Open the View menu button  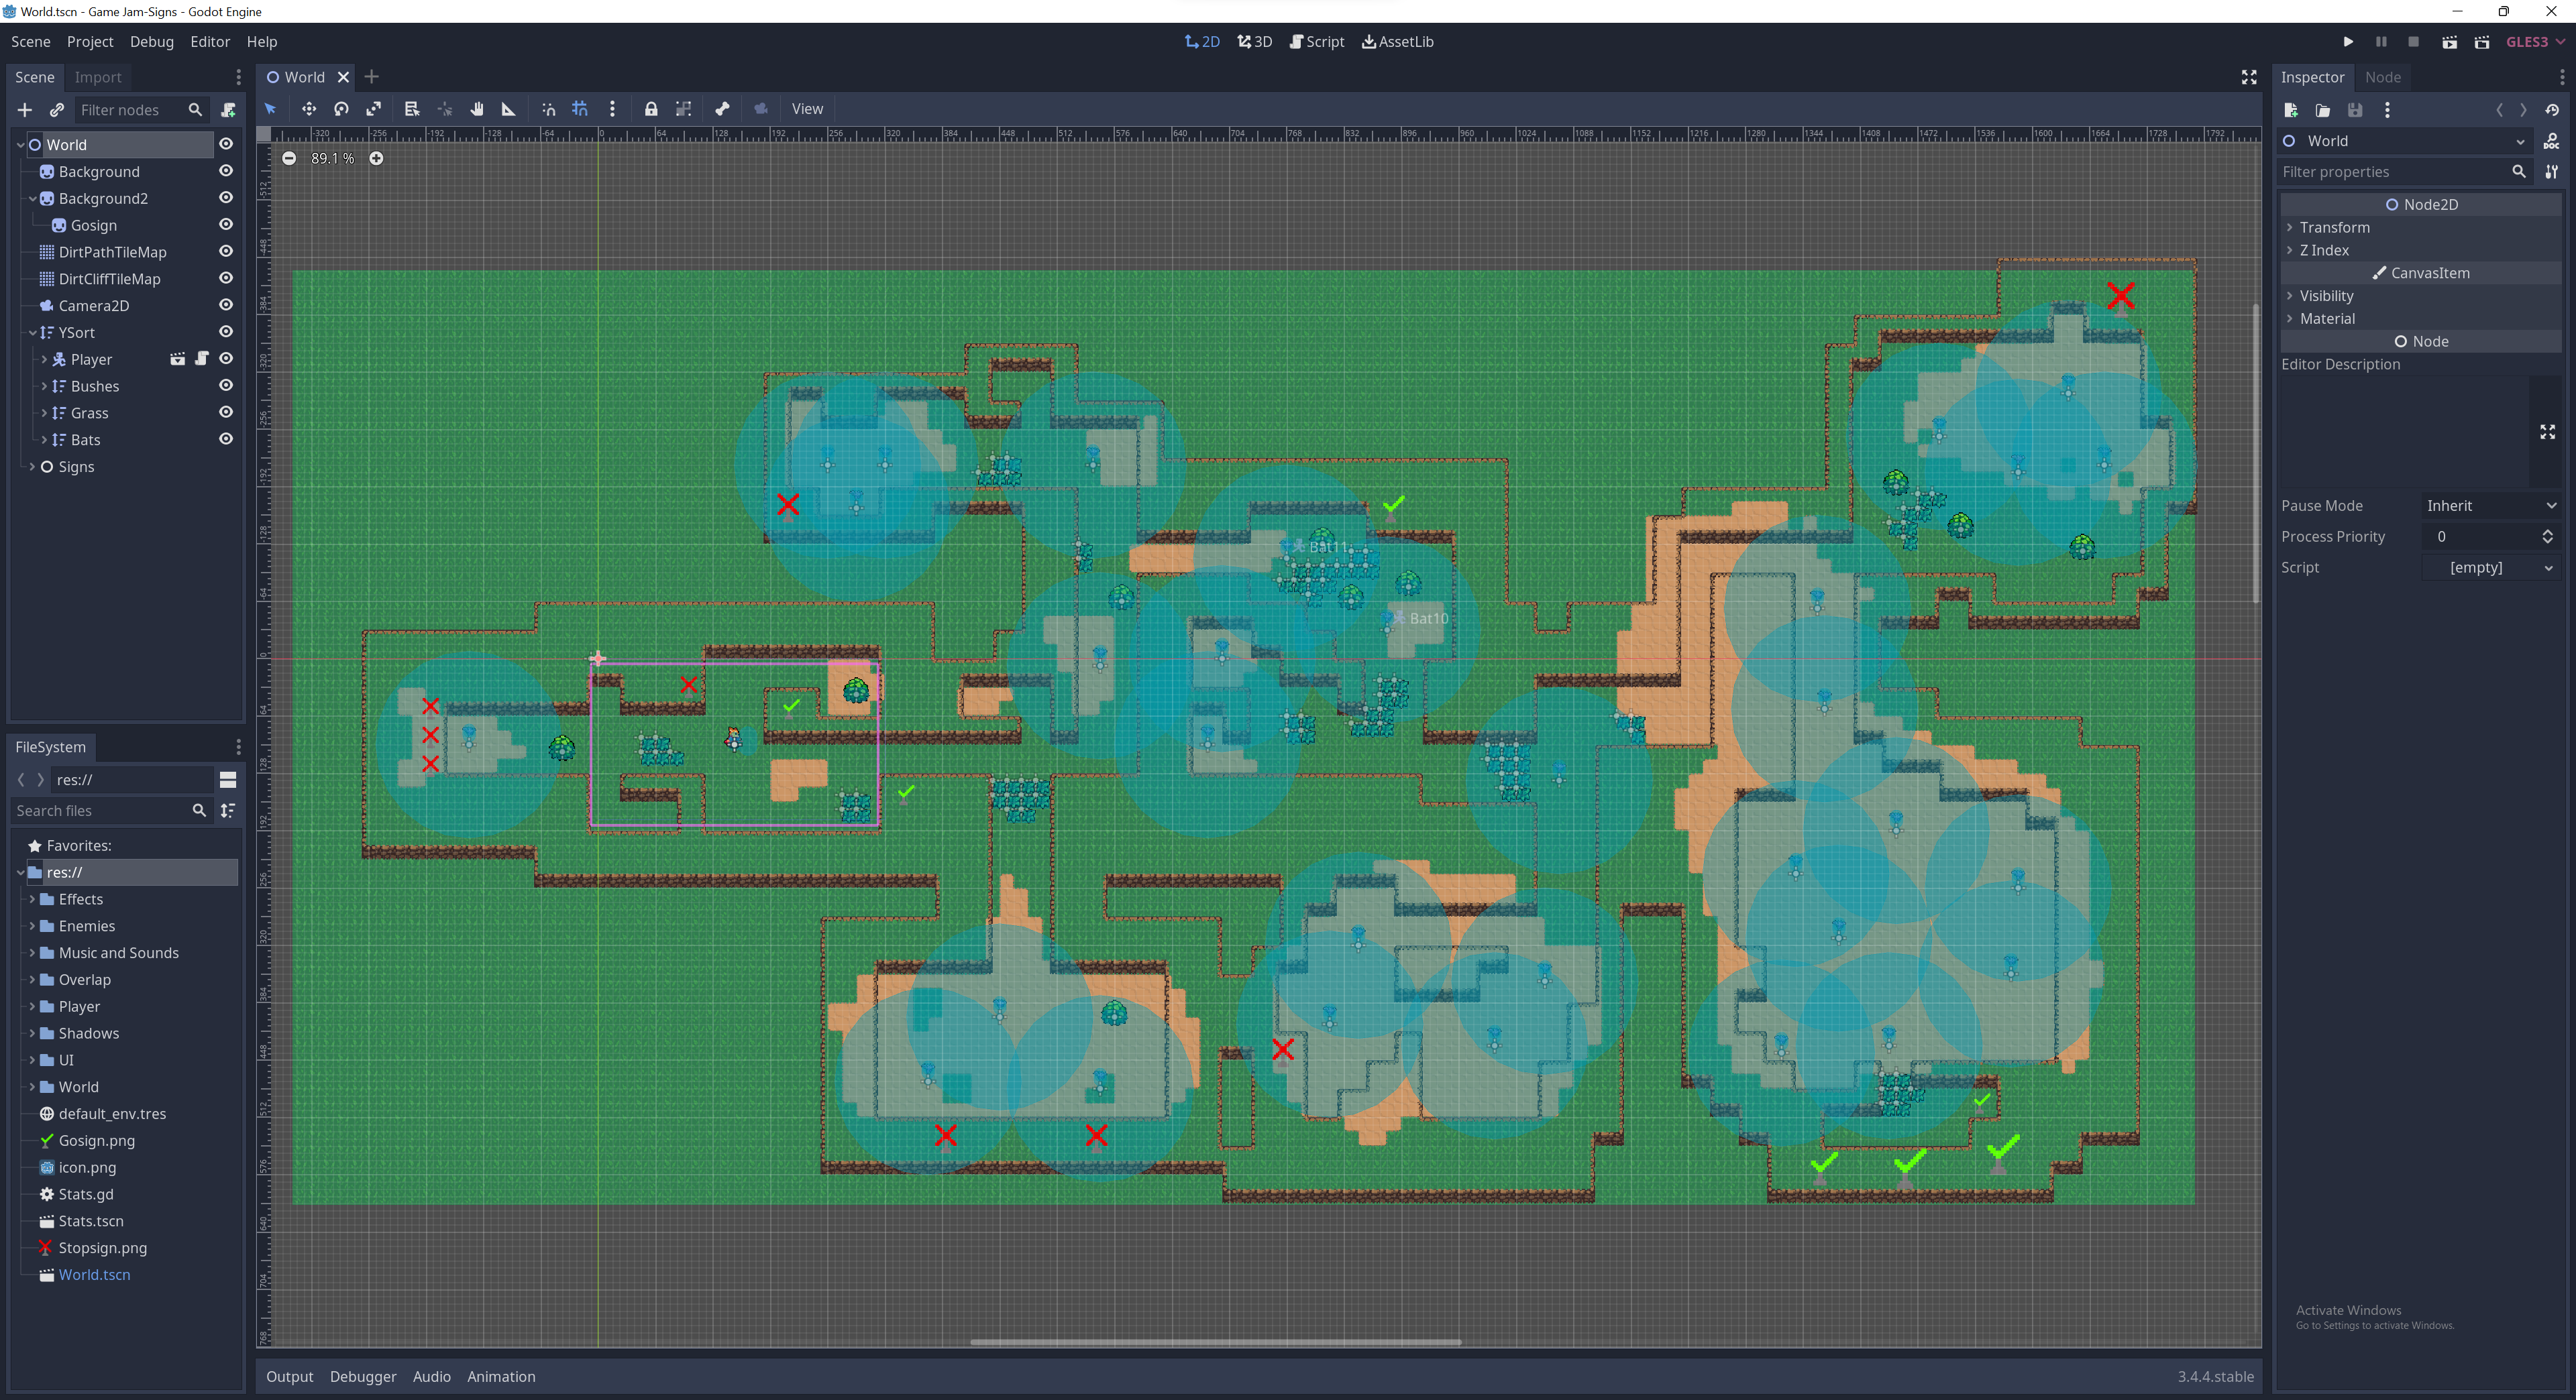[807, 109]
